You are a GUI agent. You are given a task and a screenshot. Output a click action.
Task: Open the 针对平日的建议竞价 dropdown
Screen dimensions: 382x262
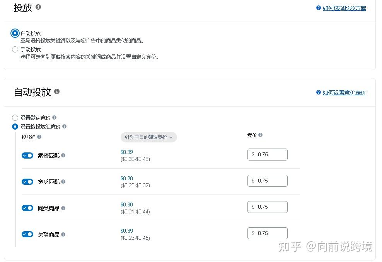click(148, 137)
